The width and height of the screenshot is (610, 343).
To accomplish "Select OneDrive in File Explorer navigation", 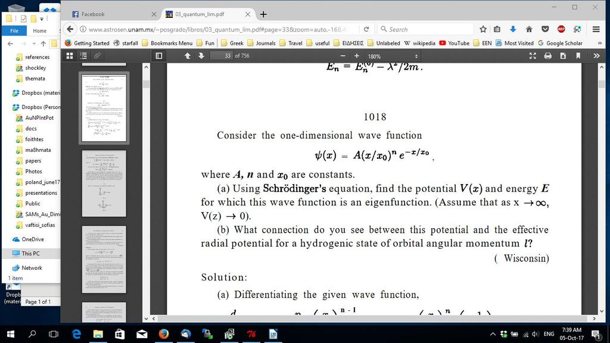I will point(29,239).
